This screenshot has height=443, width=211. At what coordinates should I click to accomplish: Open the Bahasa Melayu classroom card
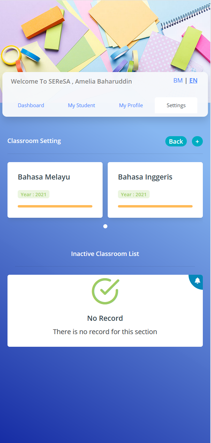click(x=55, y=177)
